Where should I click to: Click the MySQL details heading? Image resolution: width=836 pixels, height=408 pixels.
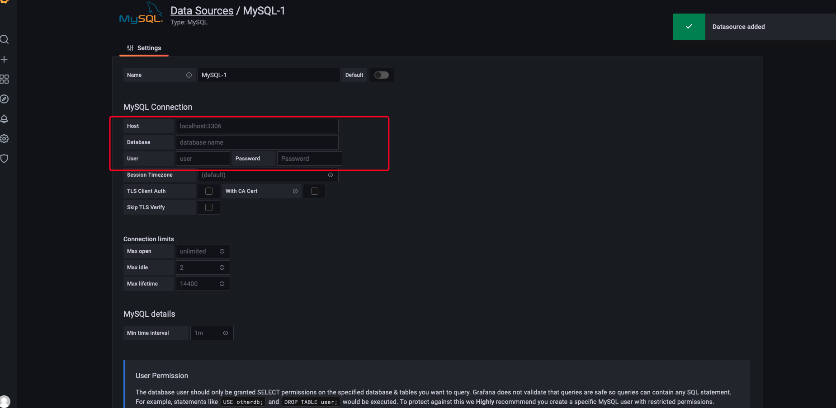click(x=149, y=314)
